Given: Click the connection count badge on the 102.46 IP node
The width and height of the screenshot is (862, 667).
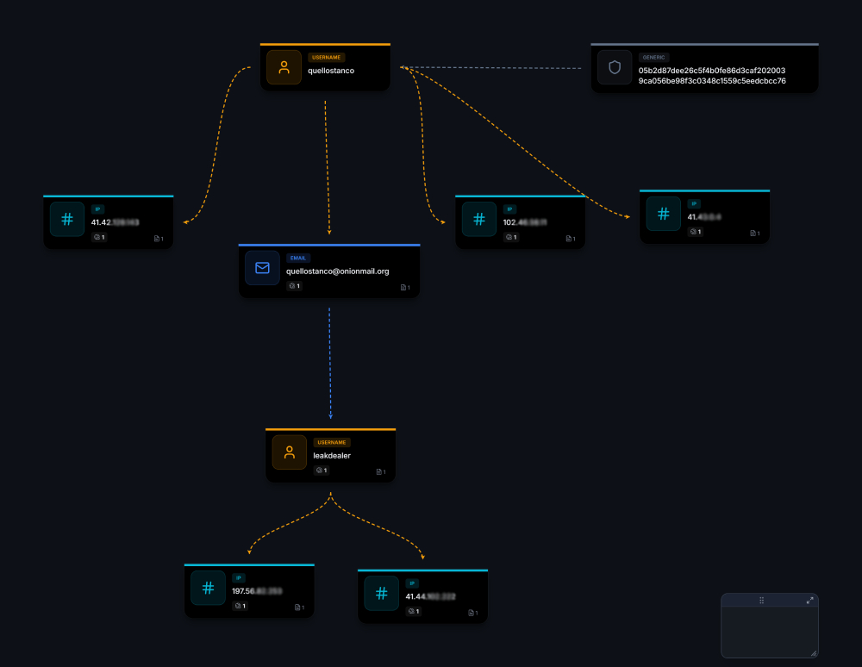Looking at the screenshot, I should 511,237.
